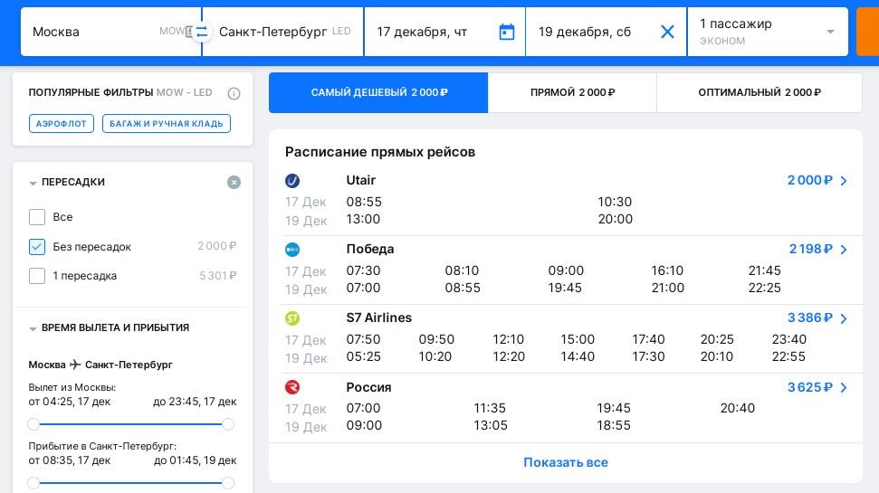This screenshot has height=493, width=879.
Task: Reset the Пересадки filter
Action: [x=234, y=182]
